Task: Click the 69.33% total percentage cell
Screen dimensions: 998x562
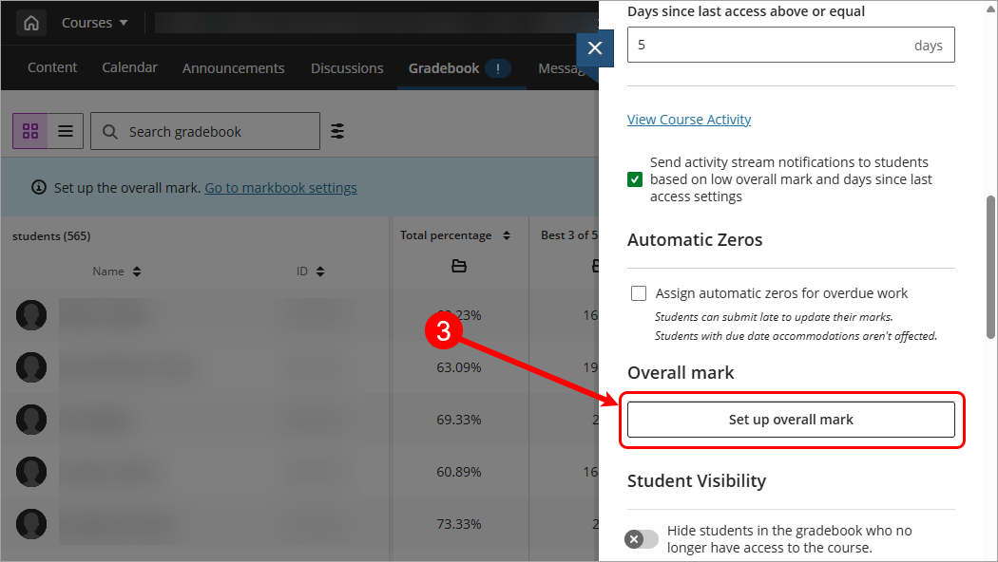Action: (x=459, y=420)
